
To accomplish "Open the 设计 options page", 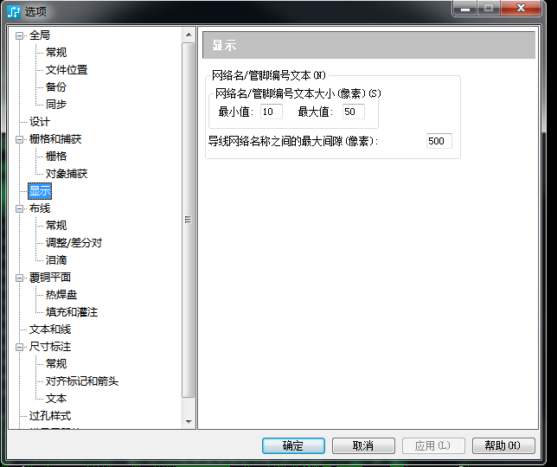I will (x=40, y=122).
